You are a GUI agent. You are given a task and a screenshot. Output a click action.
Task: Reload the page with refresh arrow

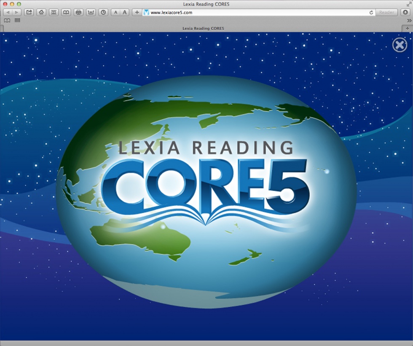click(x=371, y=13)
